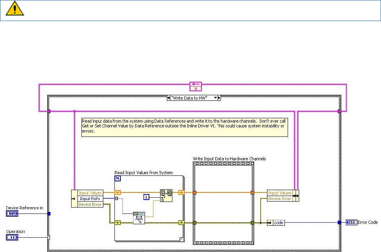Click the "Read Input Values from System" label

(x=143, y=173)
